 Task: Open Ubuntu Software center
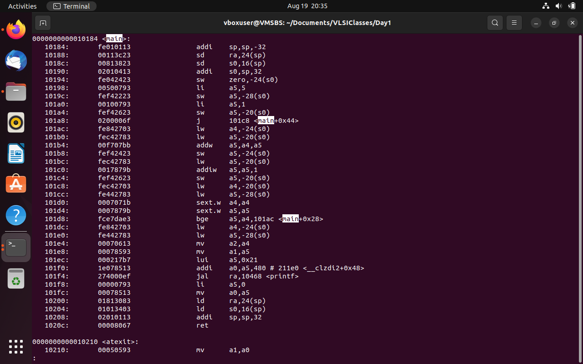16,183
